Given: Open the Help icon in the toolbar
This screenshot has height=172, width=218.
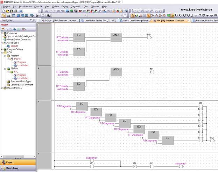Looking at the screenshot, I should 21,11.
